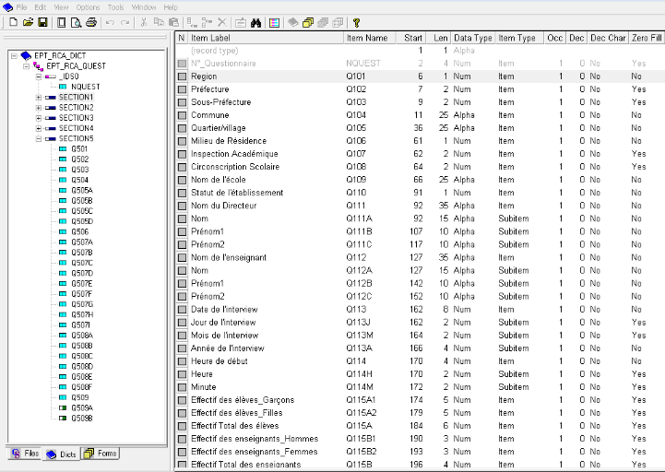The image size is (665, 472).
Task: Collapse the _IDS0 tree node
Action: click(39, 77)
